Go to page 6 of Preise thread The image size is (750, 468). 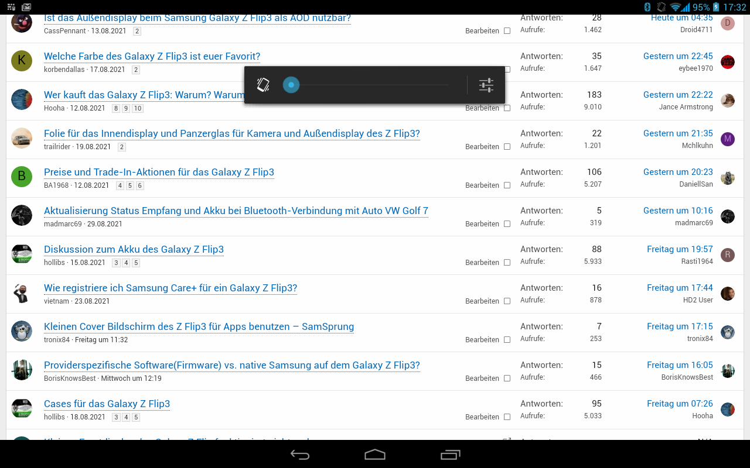pos(140,185)
